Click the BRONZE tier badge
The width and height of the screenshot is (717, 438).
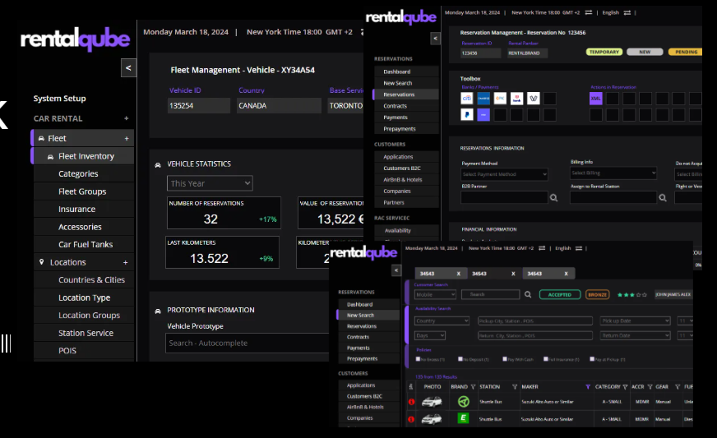pos(597,295)
